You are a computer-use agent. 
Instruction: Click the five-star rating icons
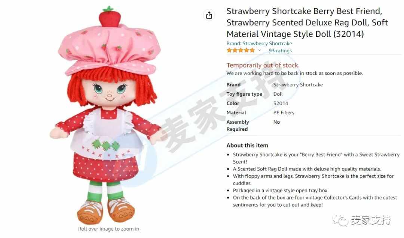click(x=241, y=50)
